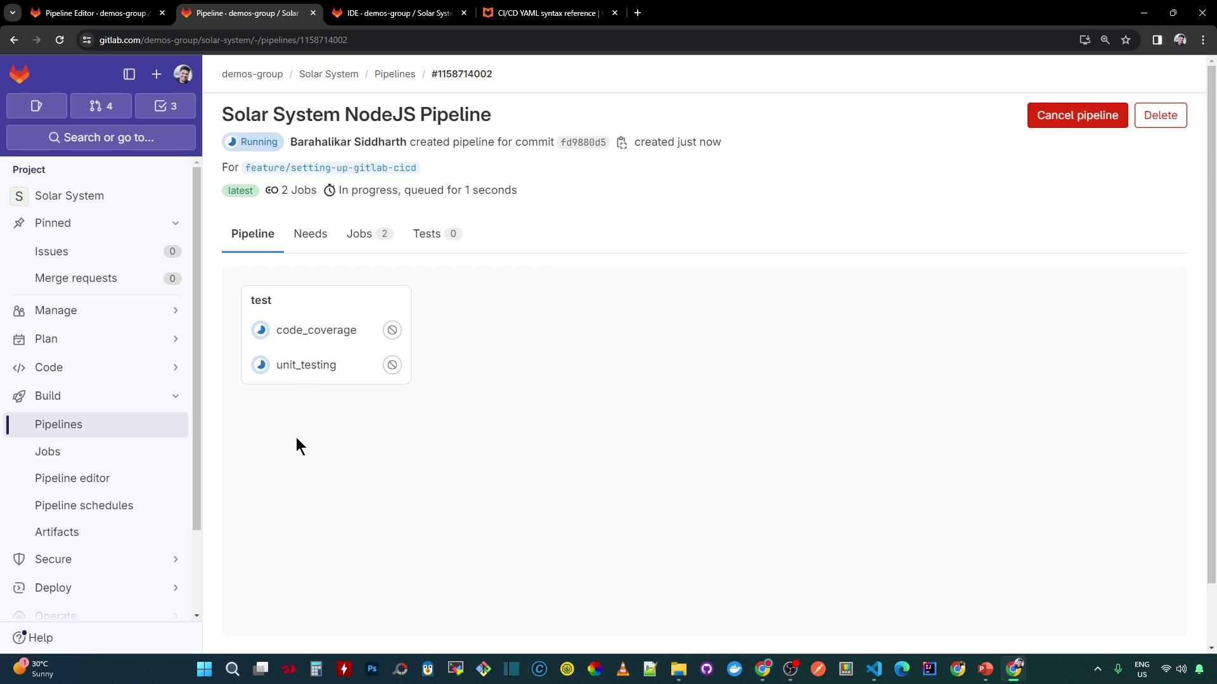Viewport: 1217px width, 684px height.
Task: Open Visual Studio Code from taskbar
Action: (874, 669)
